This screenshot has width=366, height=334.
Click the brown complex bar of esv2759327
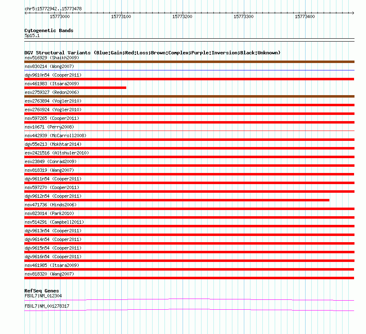(x=189, y=96)
